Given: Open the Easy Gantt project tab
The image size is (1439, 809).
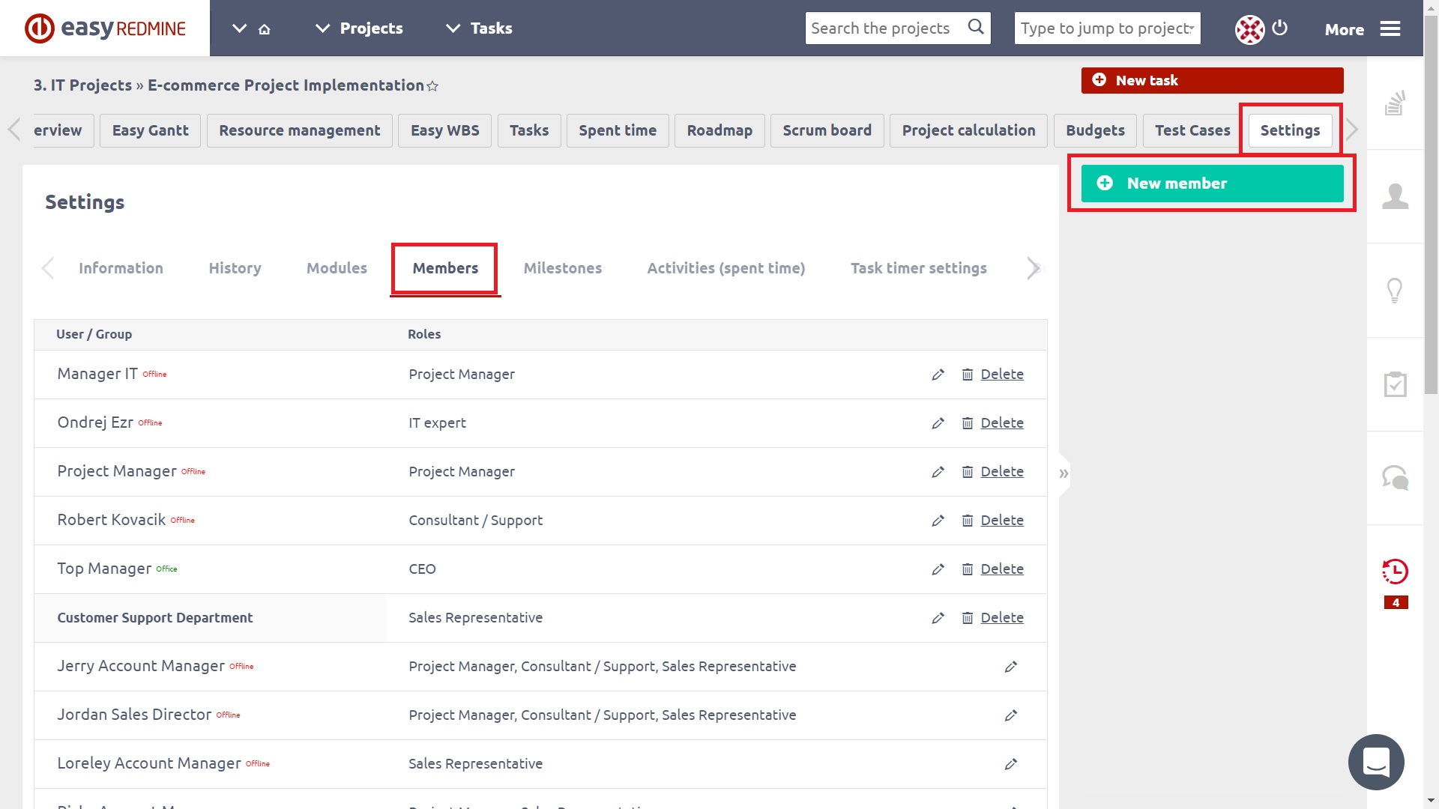Looking at the screenshot, I should [149, 130].
